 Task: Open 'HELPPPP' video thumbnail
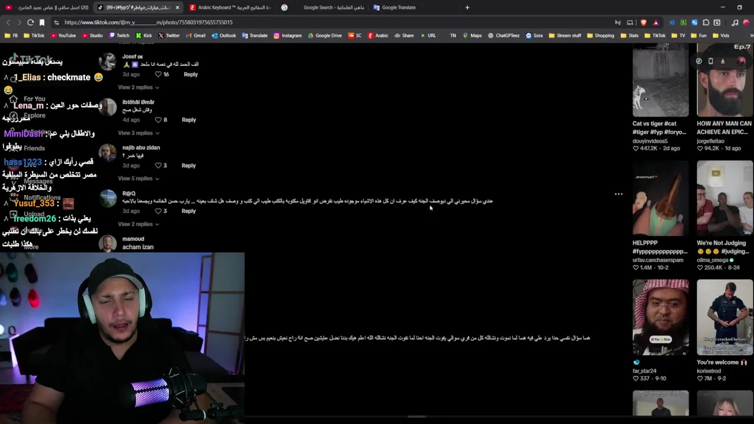coord(660,198)
